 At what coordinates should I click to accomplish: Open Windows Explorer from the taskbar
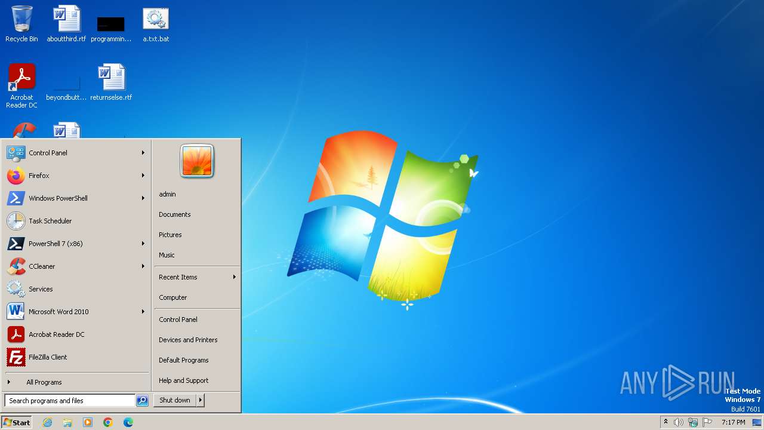point(67,422)
